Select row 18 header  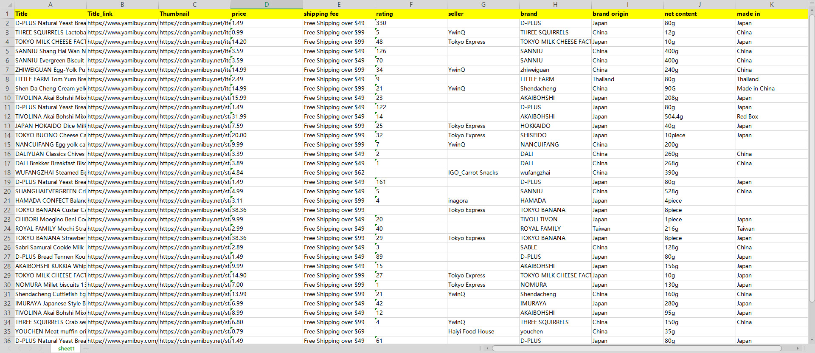[x=7, y=172]
